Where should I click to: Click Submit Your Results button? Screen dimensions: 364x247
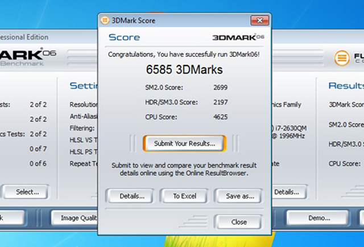[x=184, y=143]
